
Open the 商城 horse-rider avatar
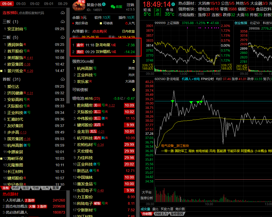pos(79,6)
